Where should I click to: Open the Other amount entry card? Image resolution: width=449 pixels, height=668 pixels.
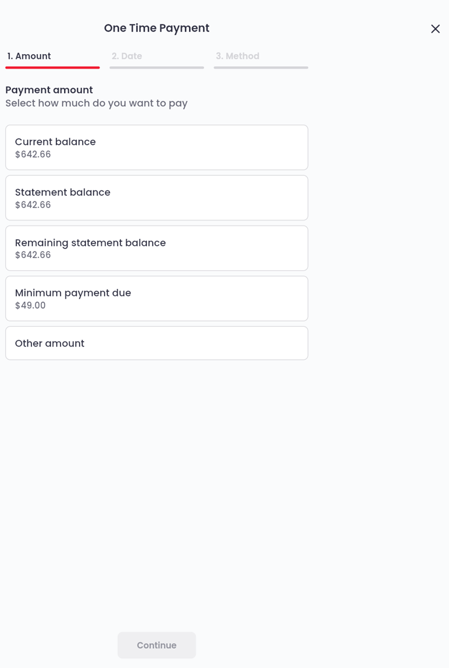tap(156, 343)
